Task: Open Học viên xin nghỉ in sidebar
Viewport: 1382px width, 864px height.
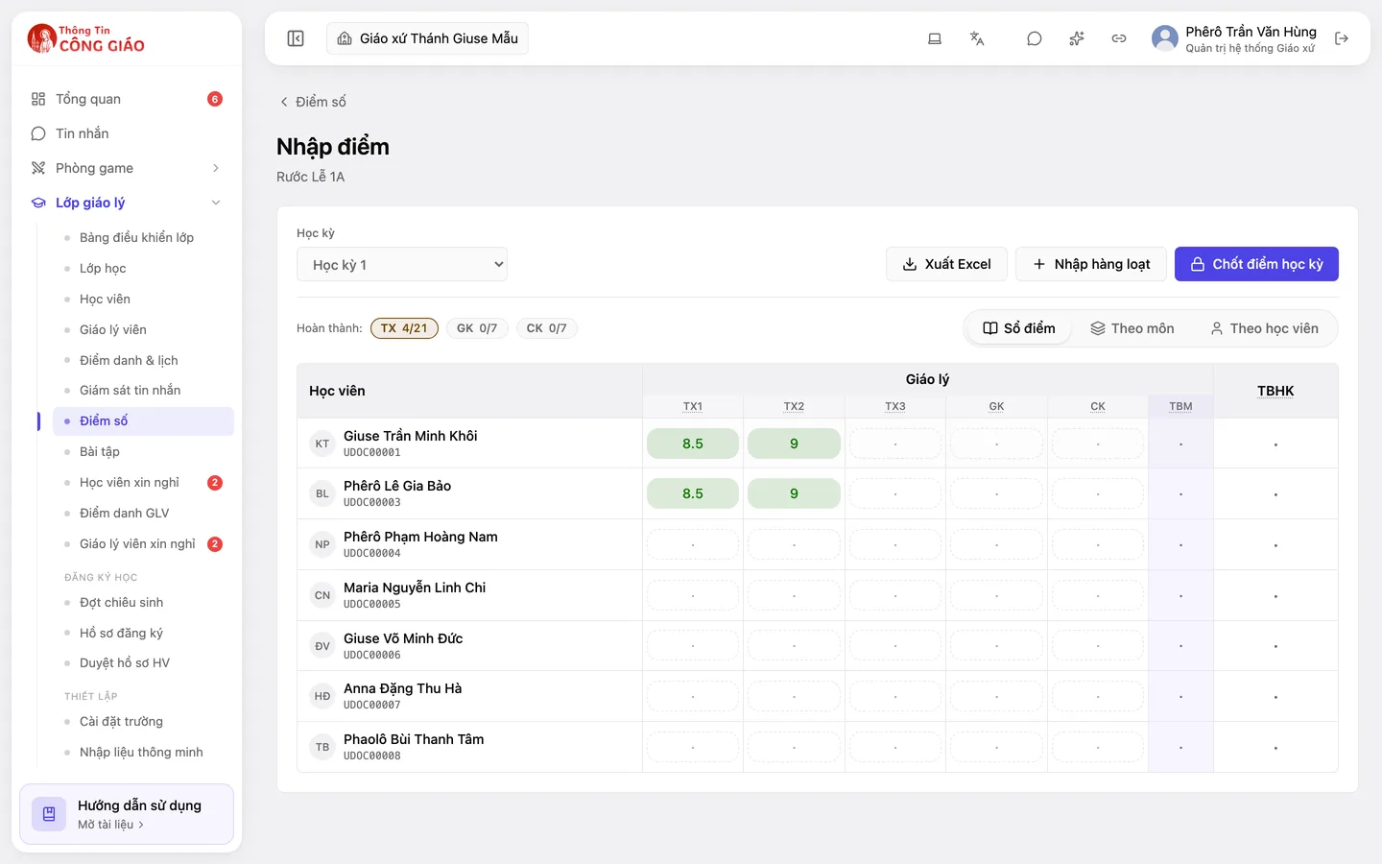Action: [x=144, y=483]
